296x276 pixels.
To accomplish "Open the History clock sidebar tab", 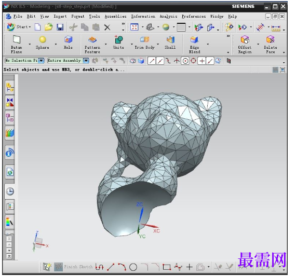I will 10,191.
